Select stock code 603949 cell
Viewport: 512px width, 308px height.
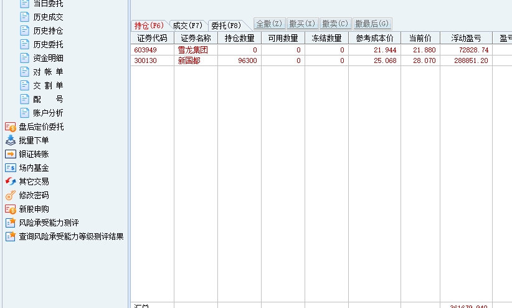tap(145, 50)
